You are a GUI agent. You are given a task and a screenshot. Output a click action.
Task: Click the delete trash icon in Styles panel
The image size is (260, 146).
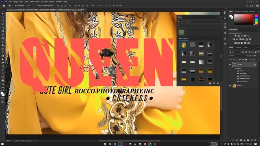click(x=218, y=83)
